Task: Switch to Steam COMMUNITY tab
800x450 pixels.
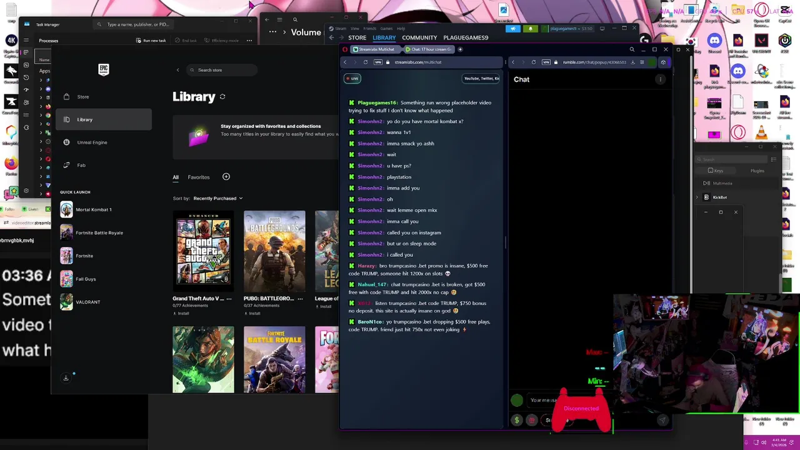Action: point(419,37)
